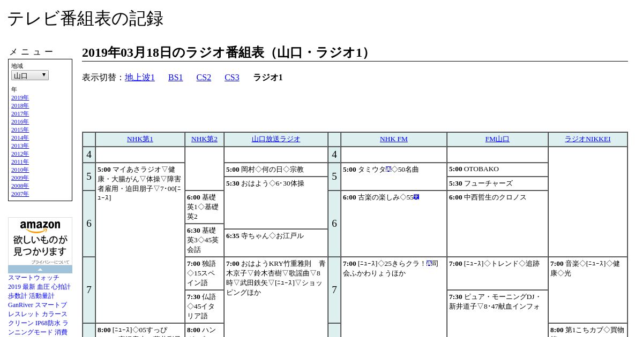The width and height of the screenshot is (643, 337).
Task: Select the 6:35 寺ちゃん◇お江戸ル cell
Action: (x=276, y=243)
